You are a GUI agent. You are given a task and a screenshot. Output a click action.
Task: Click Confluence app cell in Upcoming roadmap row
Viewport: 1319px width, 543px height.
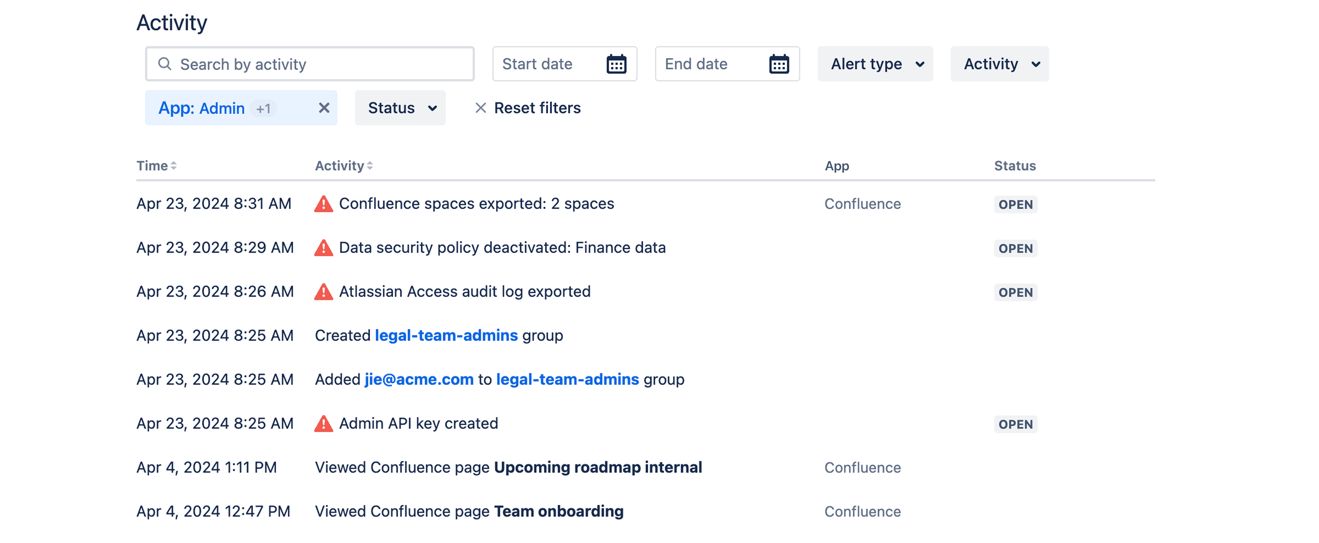pos(862,468)
